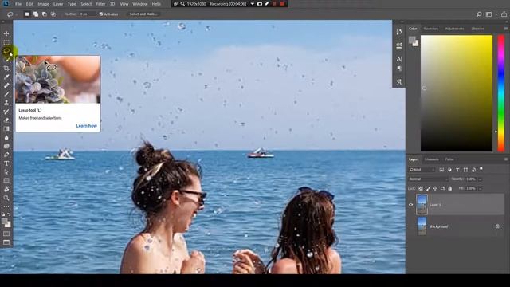The image size is (510, 287).
Task: Select the Brush tool
Action: coord(6,94)
